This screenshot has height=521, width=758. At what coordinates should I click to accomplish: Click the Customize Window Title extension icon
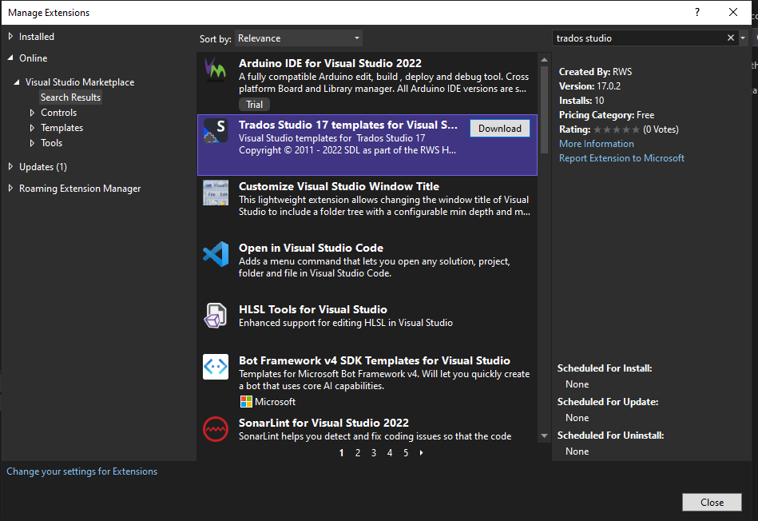[216, 193]
